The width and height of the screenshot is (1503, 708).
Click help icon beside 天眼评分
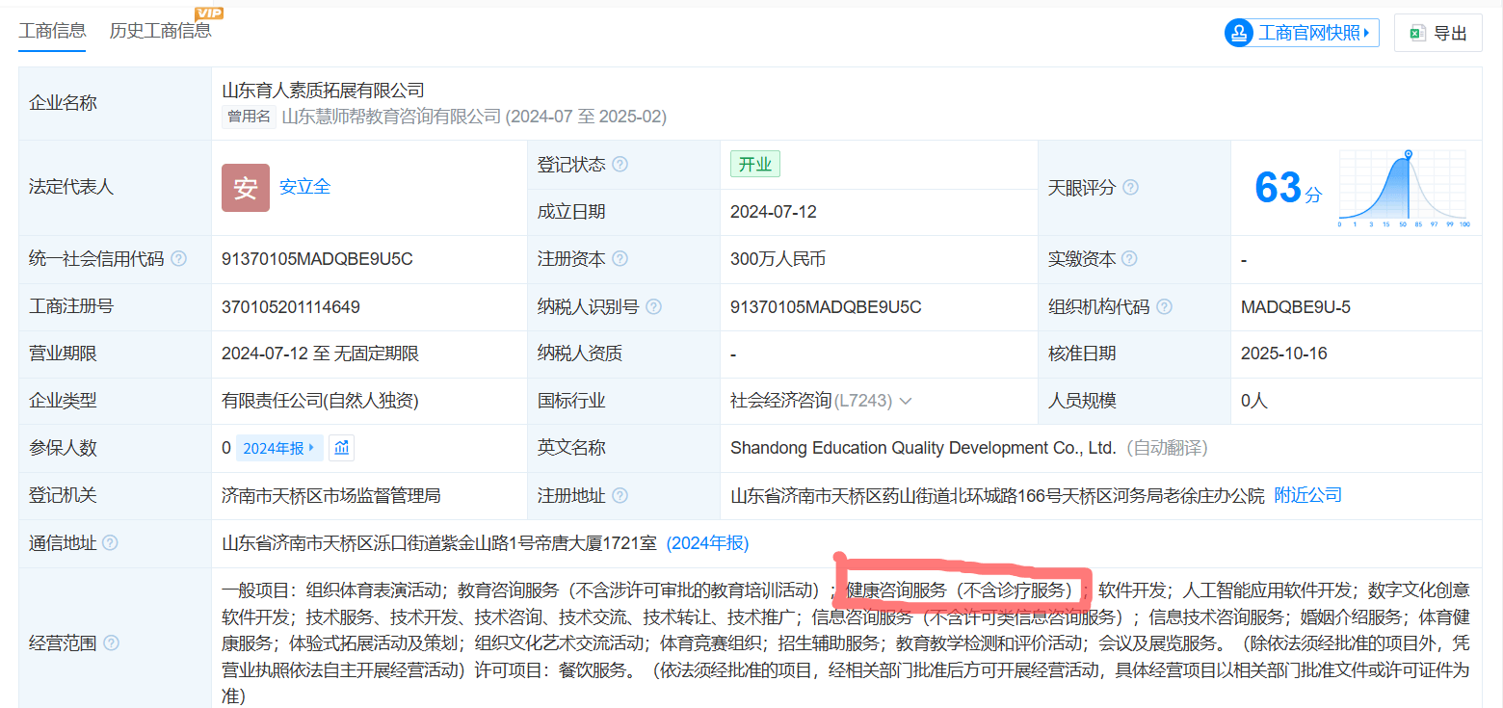click(x=1130, y=188)
